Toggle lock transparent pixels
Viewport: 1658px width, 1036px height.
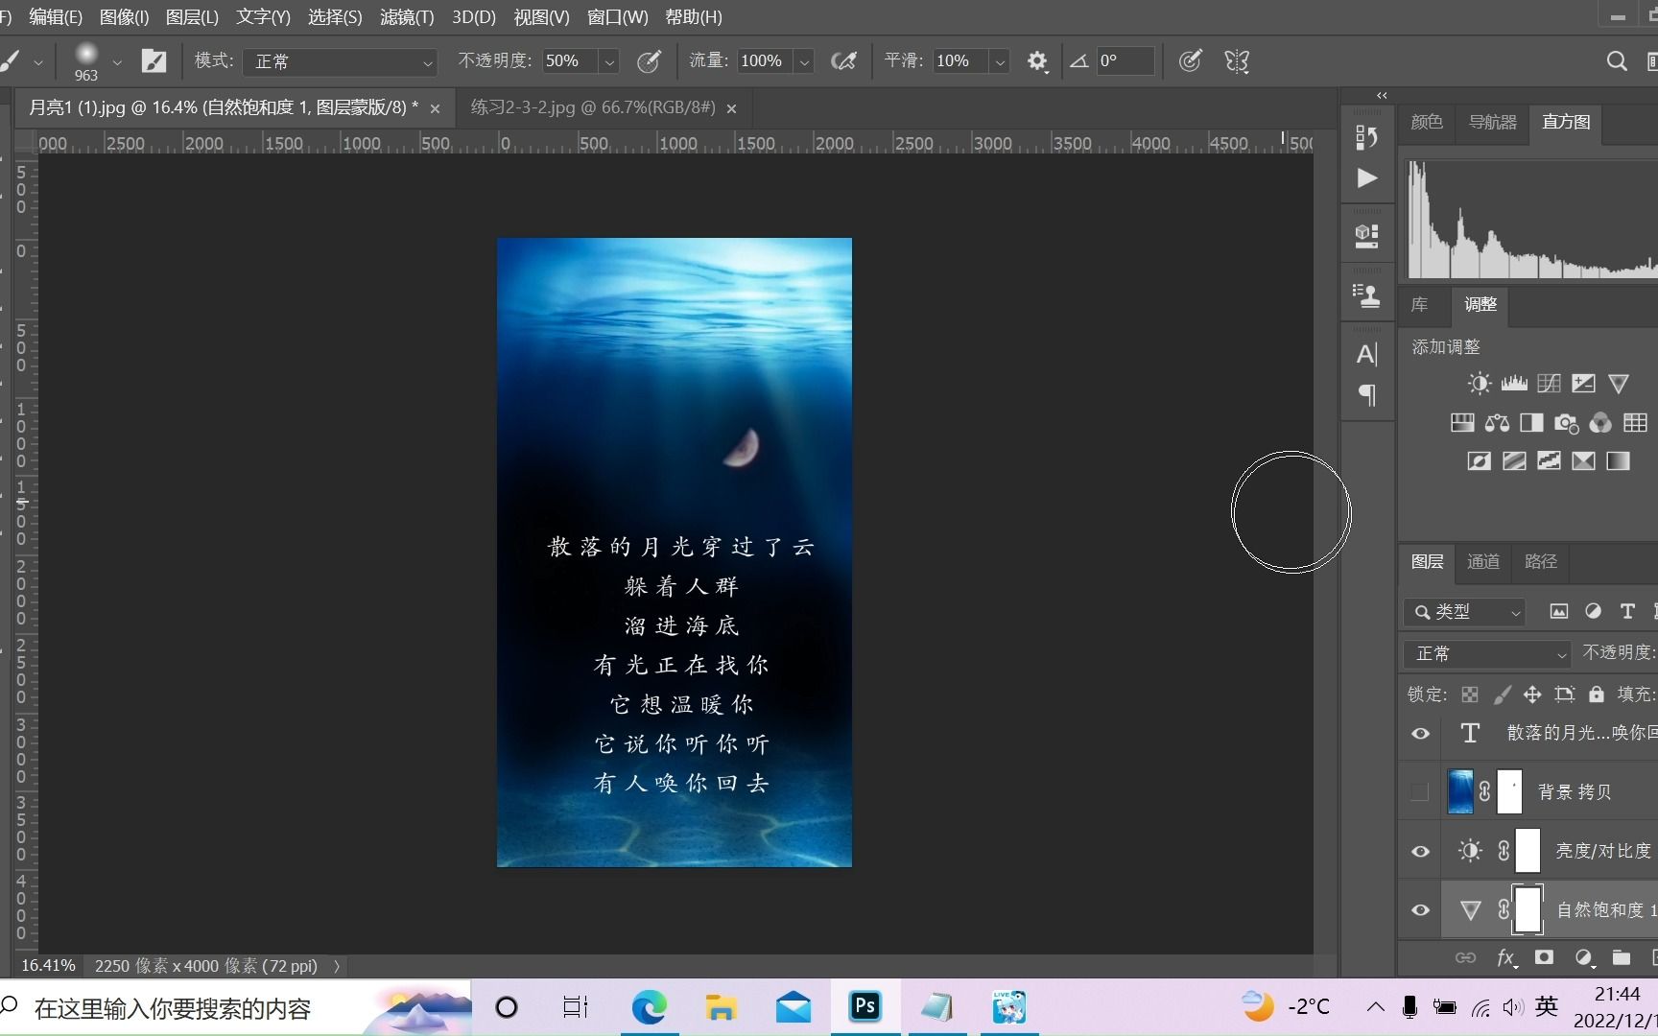(1470, 695)
